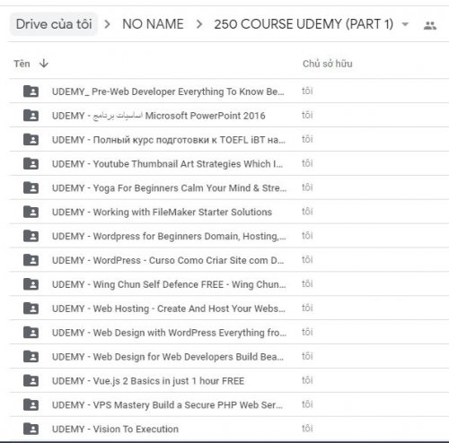Click owner 'tôi' in the Pre-Web Developer row
449x443 pixels.
click(x=307, y=91)
